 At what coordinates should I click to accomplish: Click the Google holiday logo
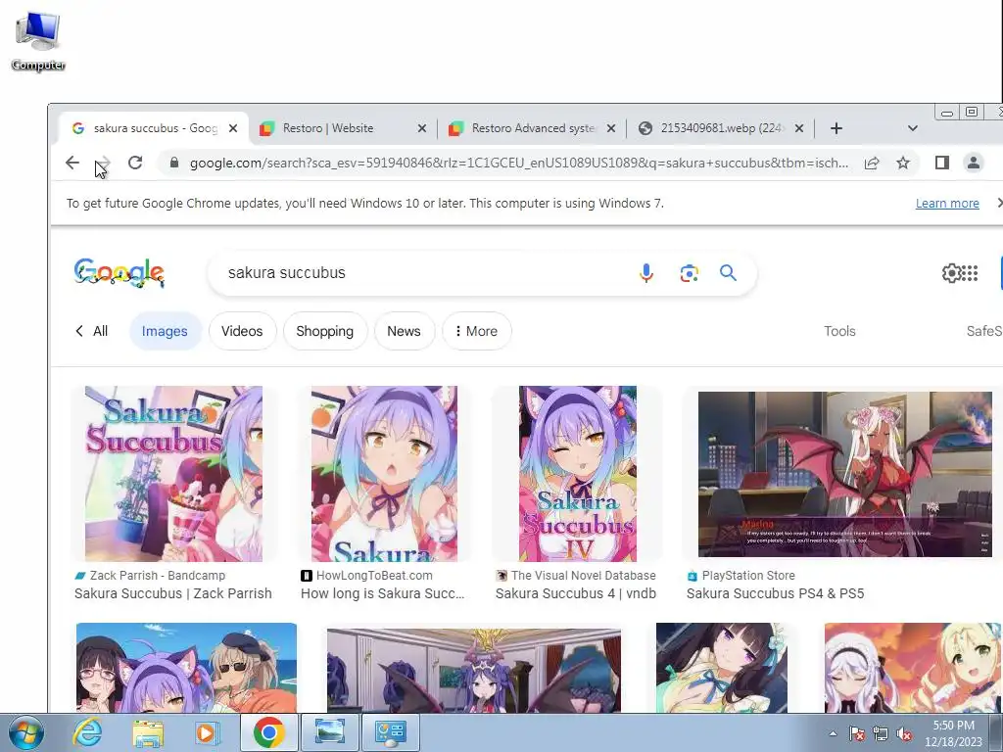click(119, 273)
